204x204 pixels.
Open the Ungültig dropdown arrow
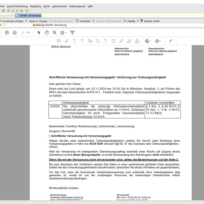point(138,21)
